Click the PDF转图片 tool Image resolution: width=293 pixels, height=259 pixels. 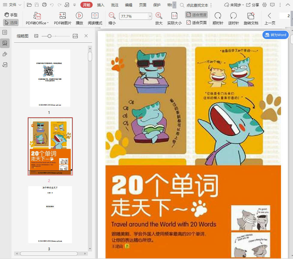(x=63, y=18)
